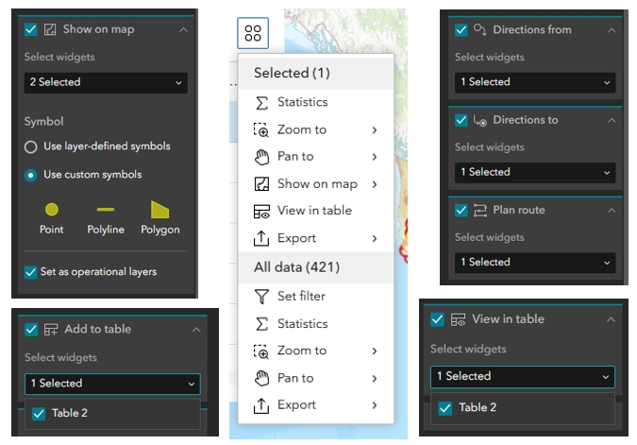The height and width of the screenshot is (445, 637).
Task: Select Use layer-defined symbols radio button
Action: (30, 146)
